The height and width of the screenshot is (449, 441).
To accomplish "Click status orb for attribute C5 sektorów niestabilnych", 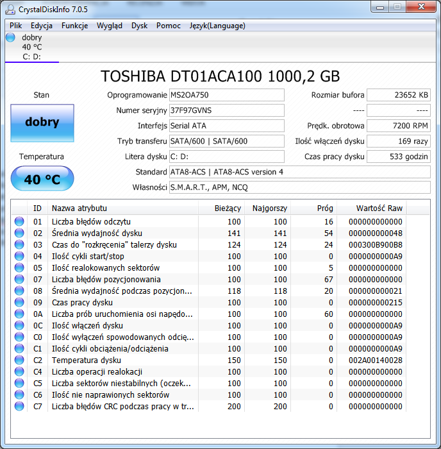I will pos(19,383).
